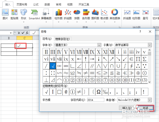Pick the Σ summation symbol

point(144,59)
